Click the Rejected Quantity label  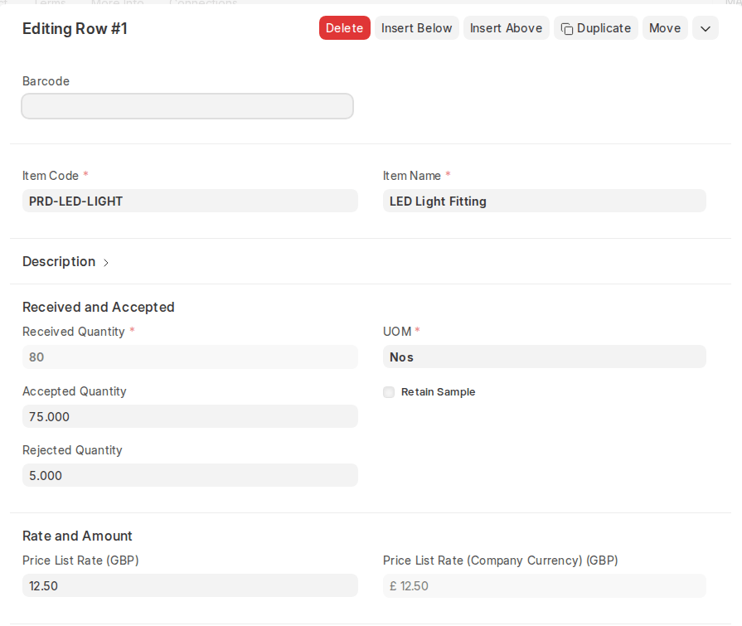click(72, 450)
